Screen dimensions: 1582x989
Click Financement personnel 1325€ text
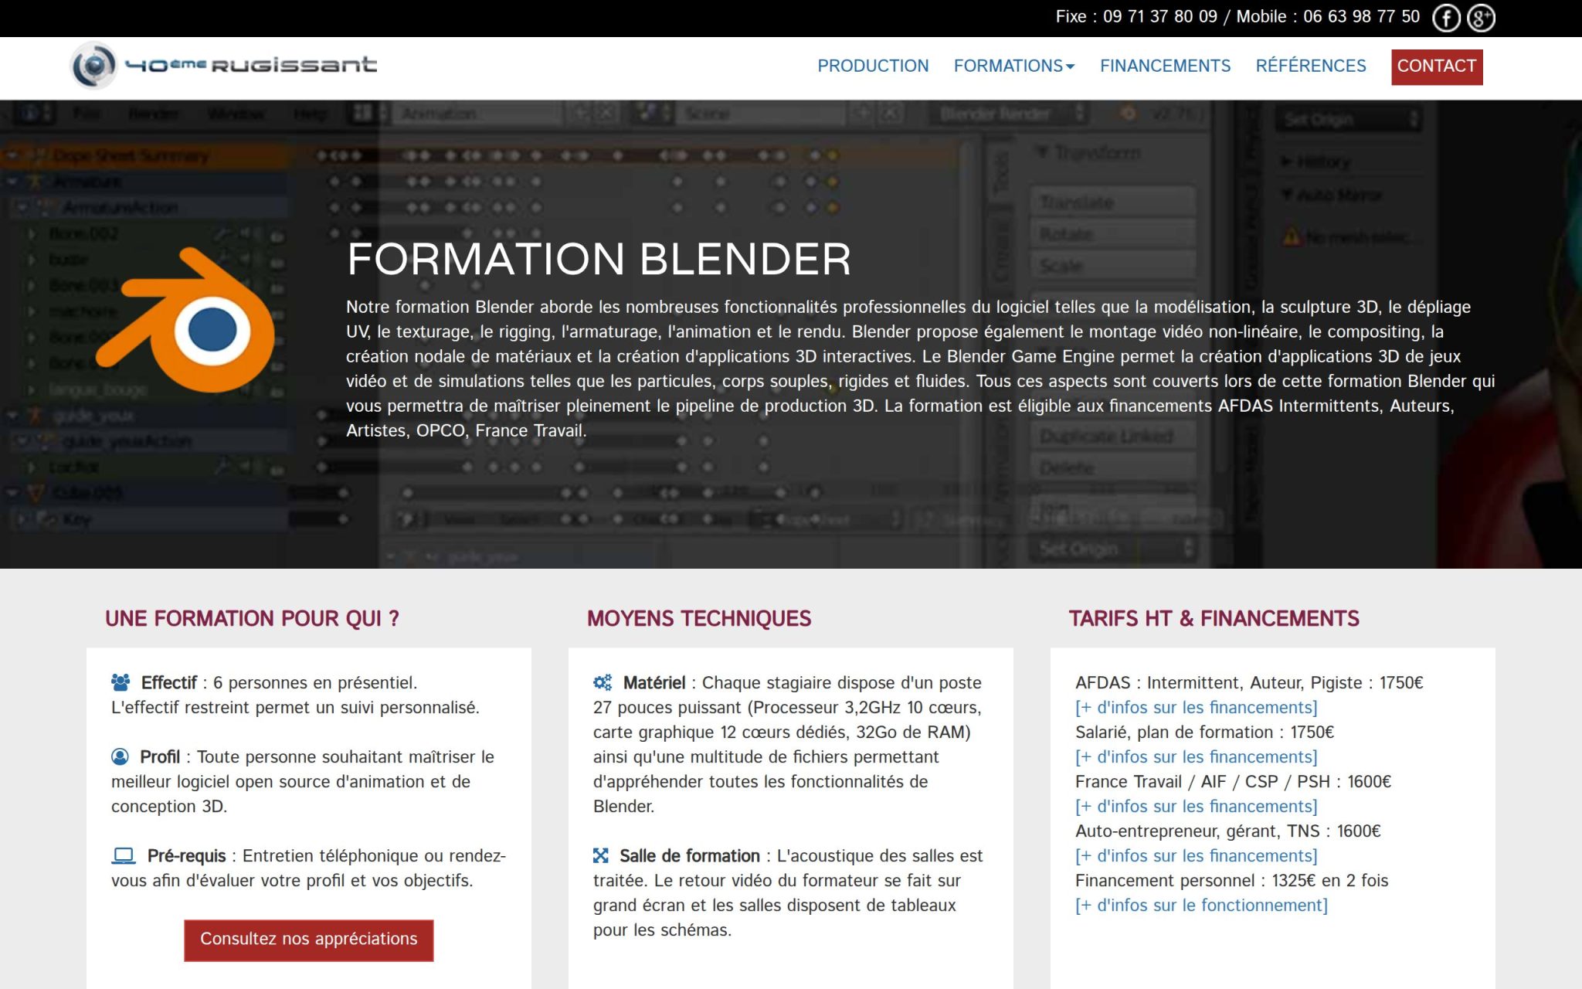pos(1231,881)
